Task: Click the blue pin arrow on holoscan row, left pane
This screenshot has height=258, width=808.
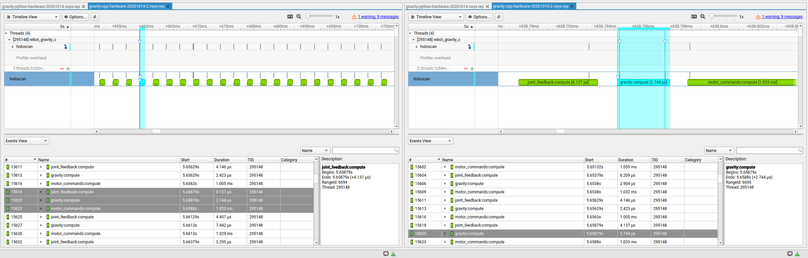Action: [65, 47]
